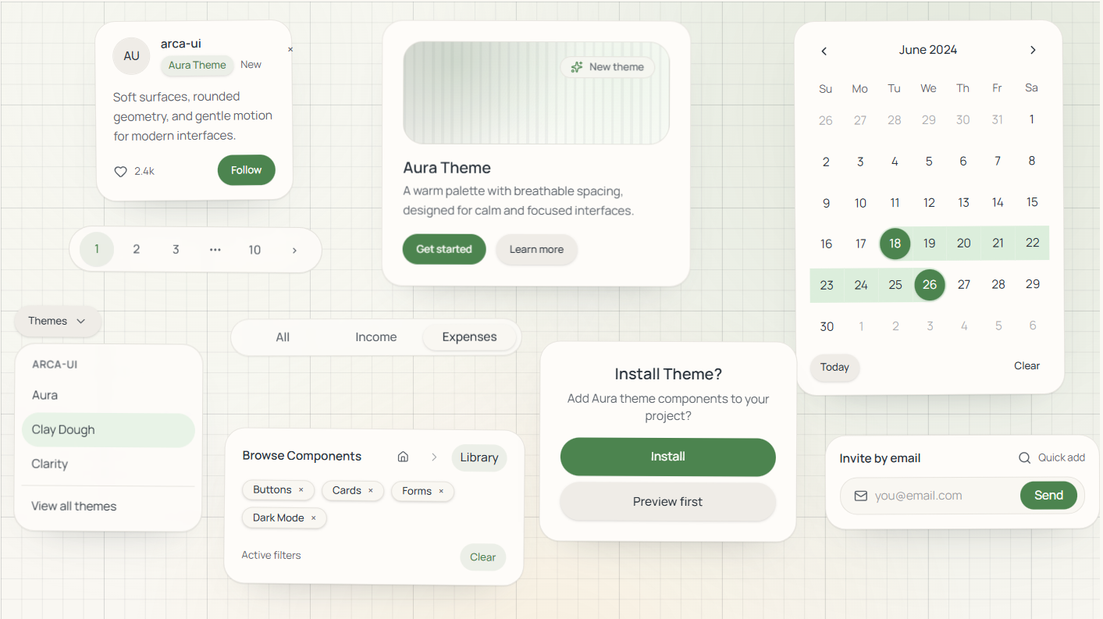
Task: Go to next month with right chevron
Action: (1032, 50)
